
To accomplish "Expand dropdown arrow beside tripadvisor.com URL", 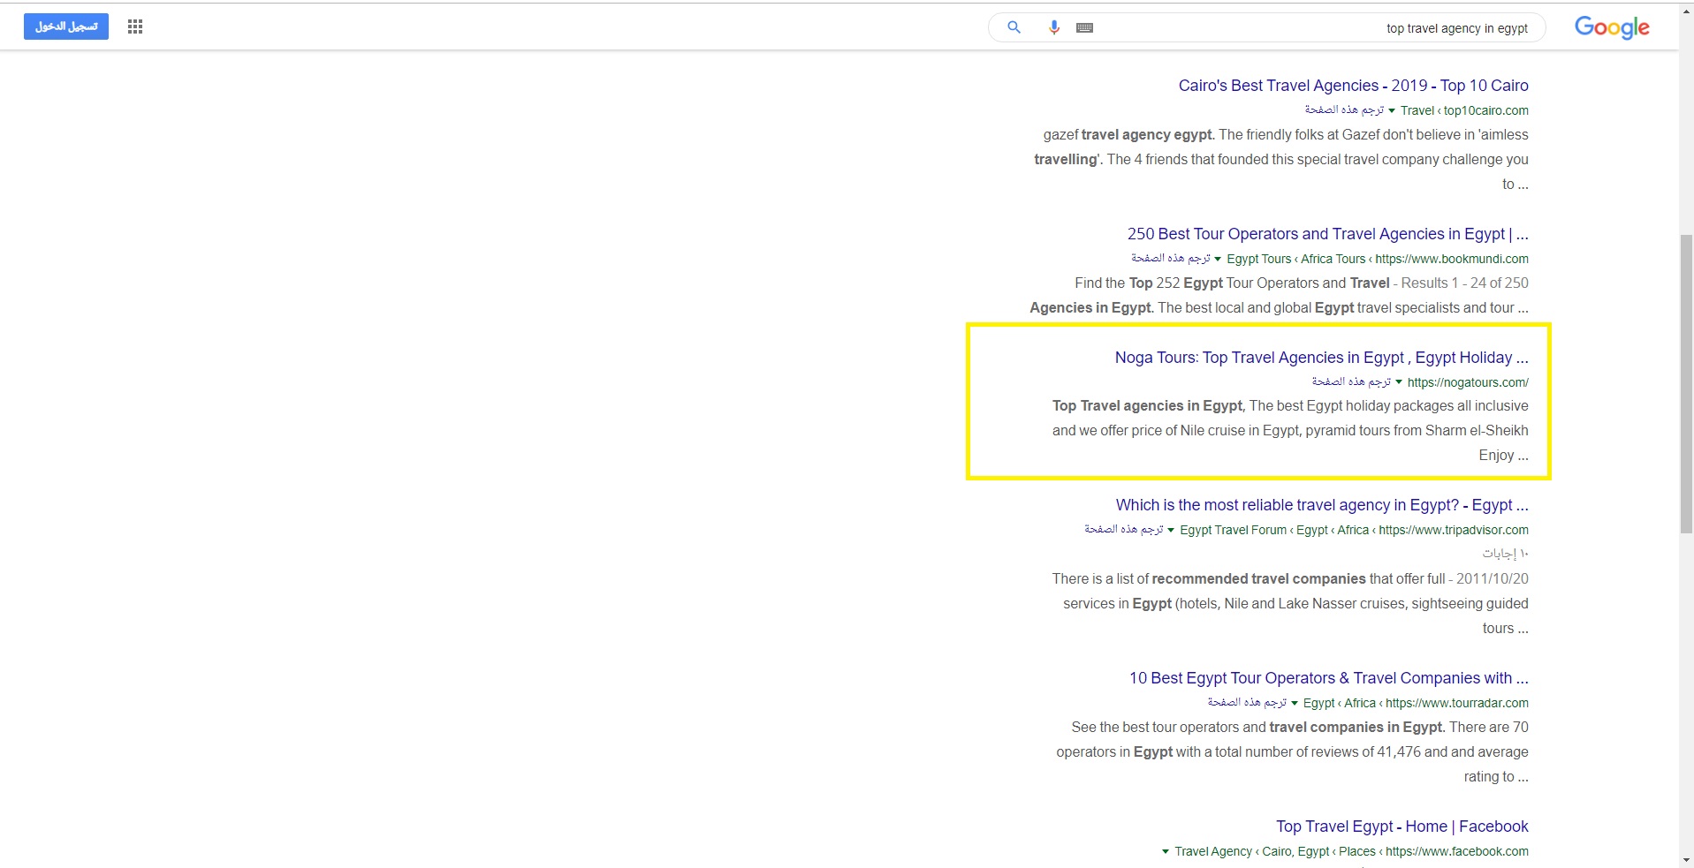I will click(1171, 530).
